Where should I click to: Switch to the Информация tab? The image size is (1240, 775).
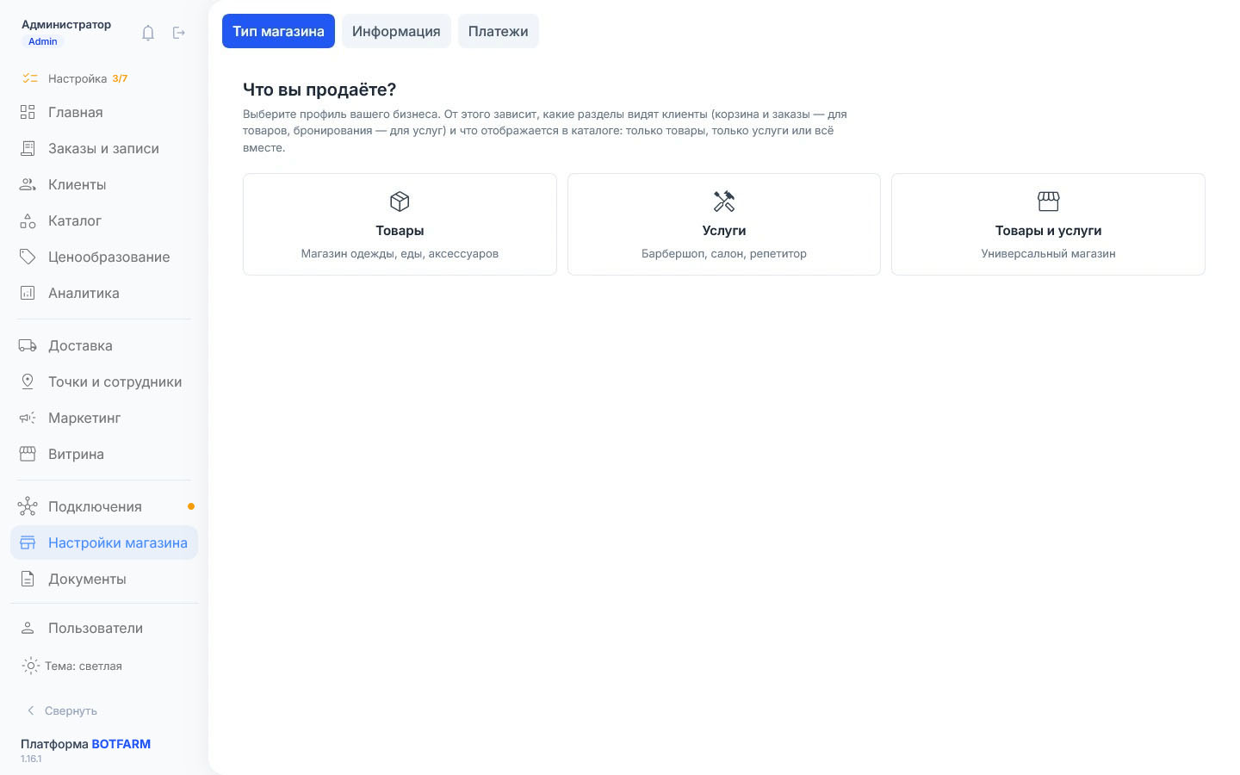tap(396, 31)
